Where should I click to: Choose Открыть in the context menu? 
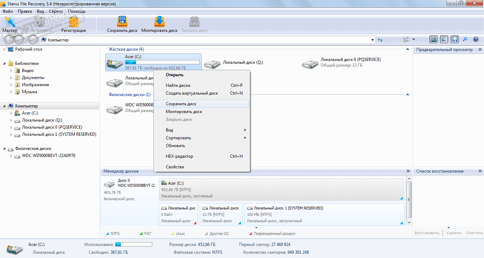coord(202,75)
